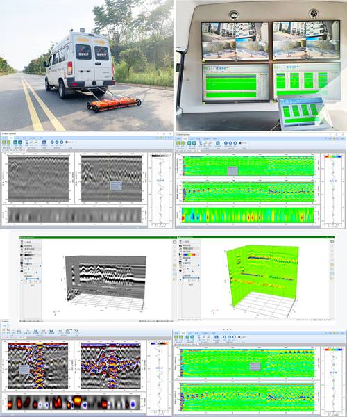
Task: Click the blue square icon in the grayscale radargram toolbar
Action: (x=44, y=142)
